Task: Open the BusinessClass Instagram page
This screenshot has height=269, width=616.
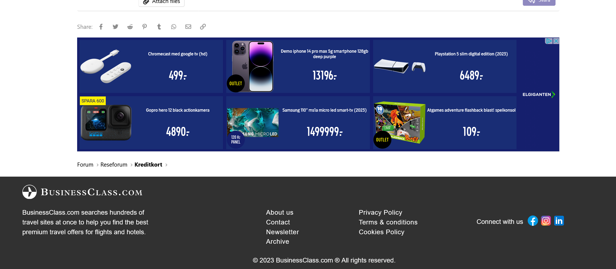Action: [x=546, y=221]
